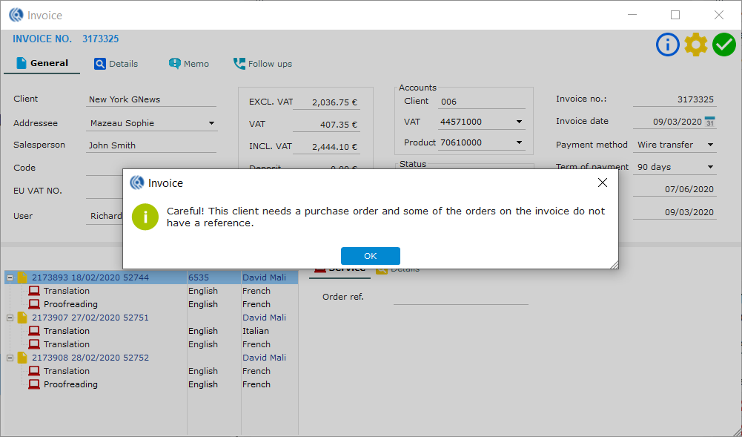Screen dimensions: 742x437
Task: Click the green info icon in the dialog
Action: pos(145,217)
